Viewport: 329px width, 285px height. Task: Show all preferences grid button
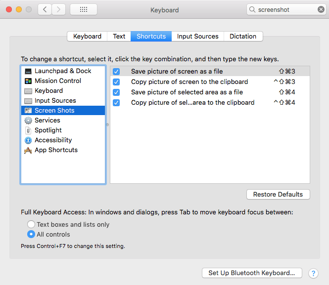pyautogui.click(x=84, y=9)
